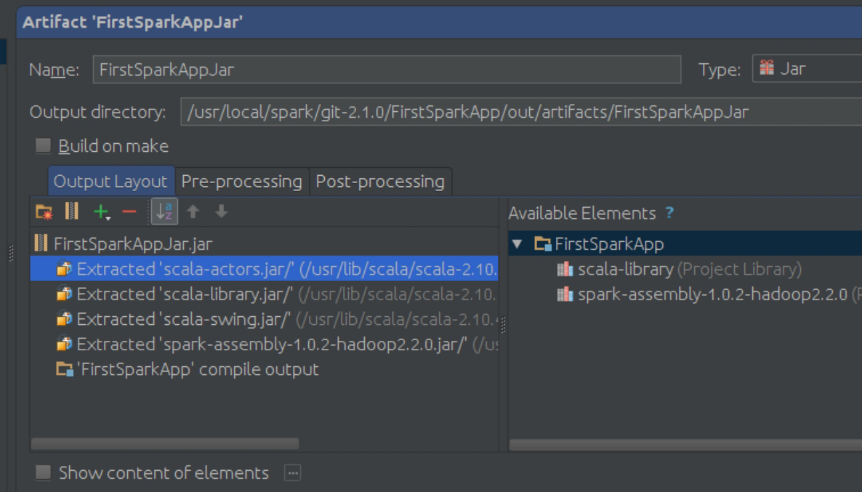
Task: Click the ellipsis options button beside Show content
Action: tap(292, 473)
